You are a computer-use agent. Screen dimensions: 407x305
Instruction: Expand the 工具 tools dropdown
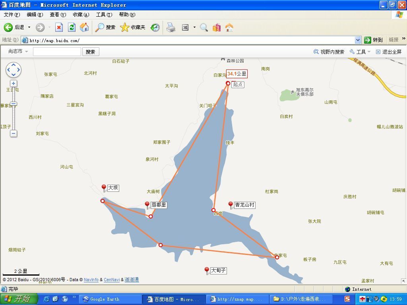(360, 52)
